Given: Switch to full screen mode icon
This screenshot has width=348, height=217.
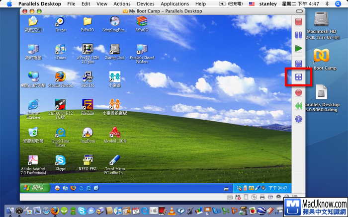Looking at the screenshot, I should tap(298, 64).
